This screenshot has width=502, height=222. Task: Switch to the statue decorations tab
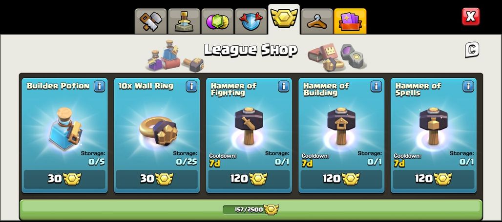coord(184,21)
